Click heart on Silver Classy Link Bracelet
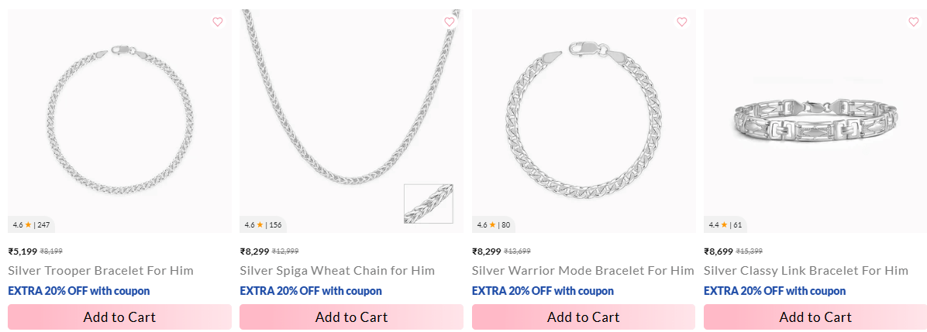The width and height of the screenshot is (927, 332). coord(914,22)
